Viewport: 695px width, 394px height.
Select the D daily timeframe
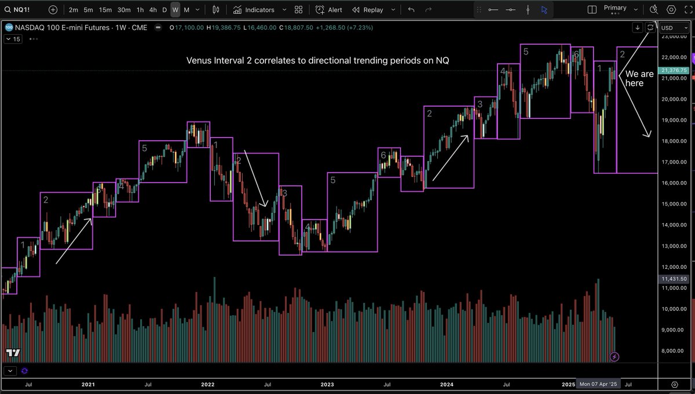pos(164,10)
